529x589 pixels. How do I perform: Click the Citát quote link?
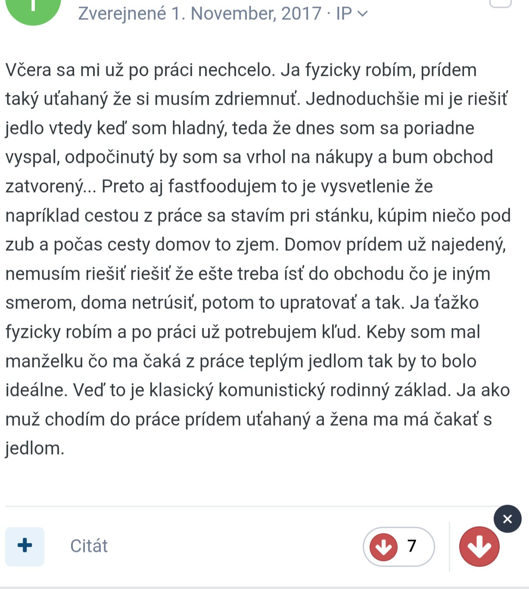(x=89, y=546)
